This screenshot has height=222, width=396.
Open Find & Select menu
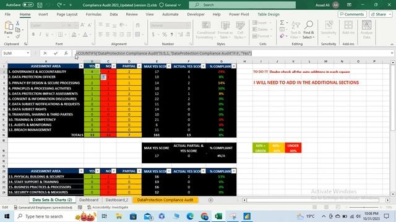pos(309,30)
